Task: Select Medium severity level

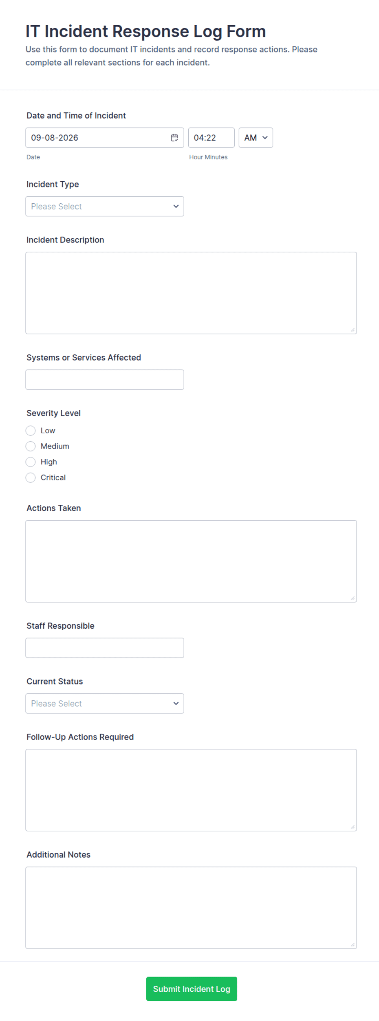Action: pos(31,446)
